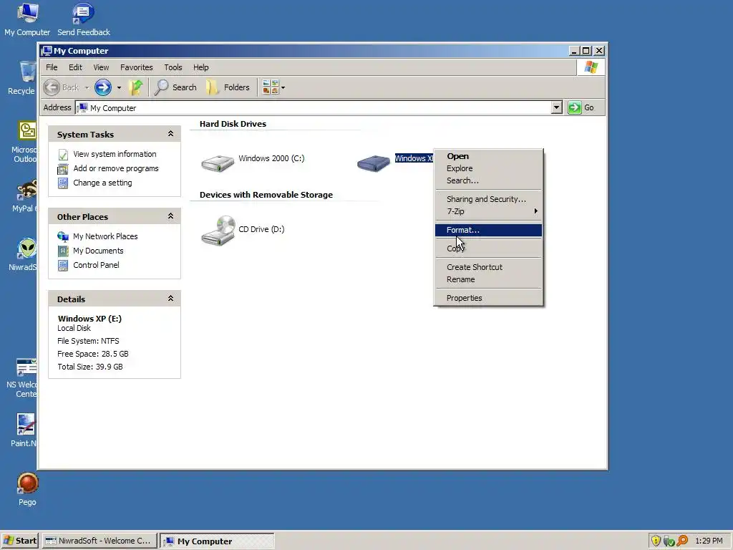Image resolution: width=733 pixels, height=550 pixels.
Task: Select the Windows 2000 (C:) drive icon
Action: tap(218, 163)
